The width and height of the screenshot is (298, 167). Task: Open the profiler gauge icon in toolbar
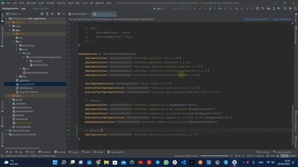[220, 8]
